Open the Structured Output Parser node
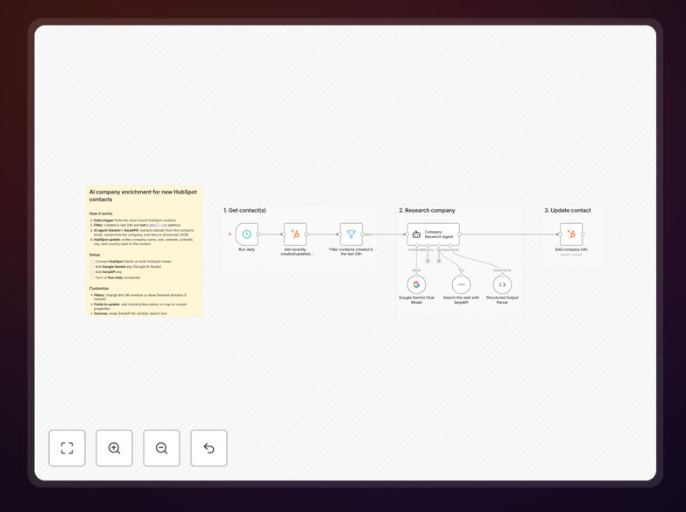The width and height of the screenshot is (686, 512). pyautogui.click(x=502, y=284)
